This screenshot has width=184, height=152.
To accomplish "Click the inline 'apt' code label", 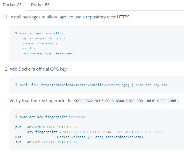I will (x=63, y=17).
